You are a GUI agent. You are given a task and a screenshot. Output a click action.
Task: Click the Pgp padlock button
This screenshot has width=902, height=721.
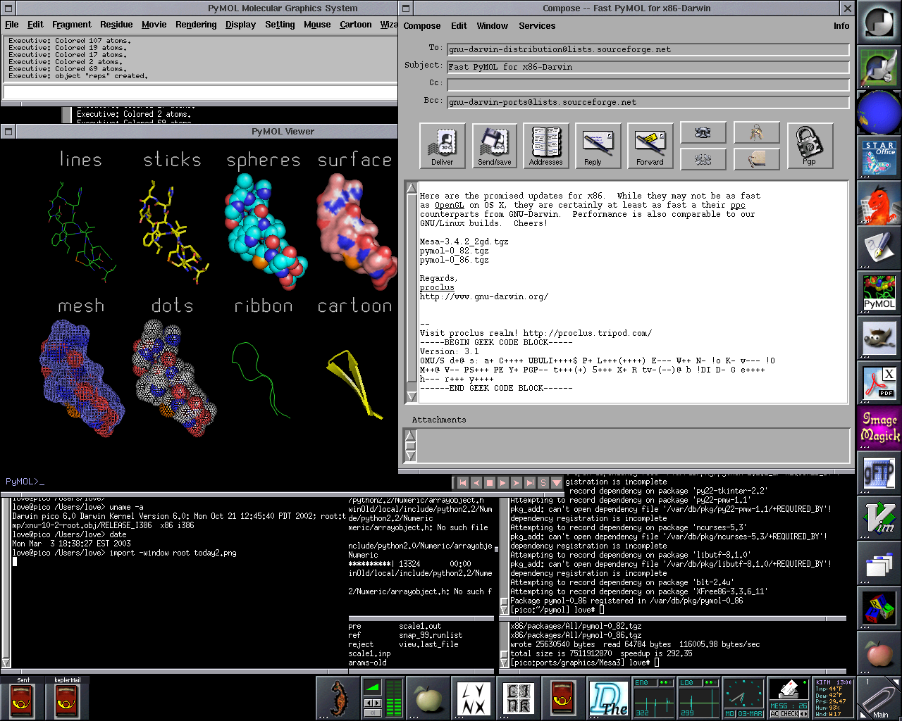[810, 146]
